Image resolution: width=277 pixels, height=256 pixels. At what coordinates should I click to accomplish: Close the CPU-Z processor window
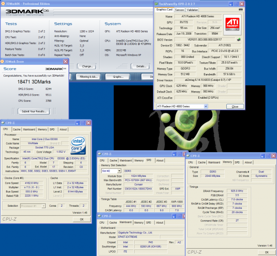pyautogui.click(x=88, y=123)
